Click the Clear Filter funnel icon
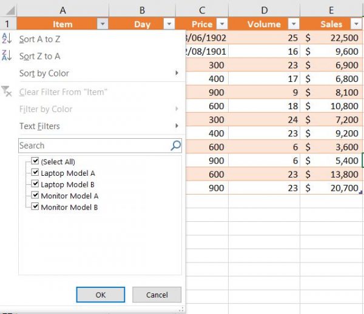Viewport: 364px width, 314px height. [6, 91]
